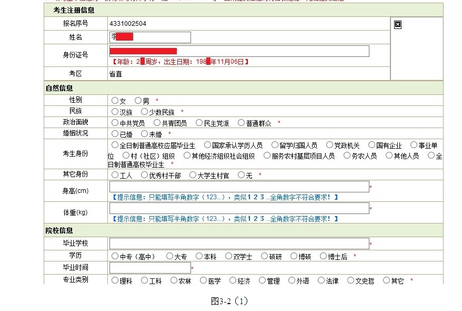Select 其他人员 identity option
This screenshot has width=462, height=311.
point(389,155)
